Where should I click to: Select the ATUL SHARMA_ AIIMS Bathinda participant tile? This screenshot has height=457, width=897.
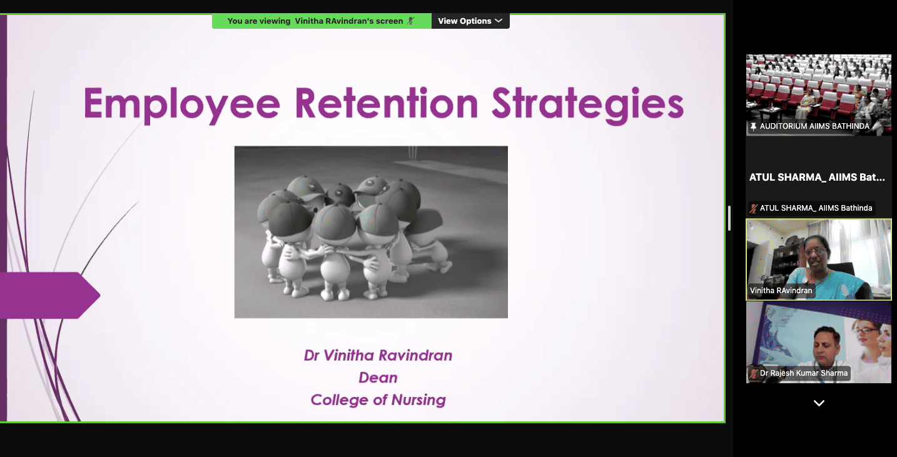pyautogui.click(x=818, y=177)
